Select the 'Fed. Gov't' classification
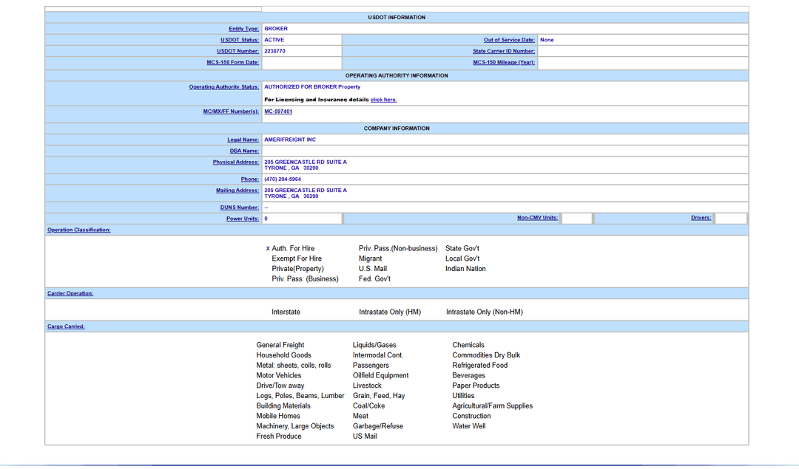799x469 pixels. click(x=374, y=279)
